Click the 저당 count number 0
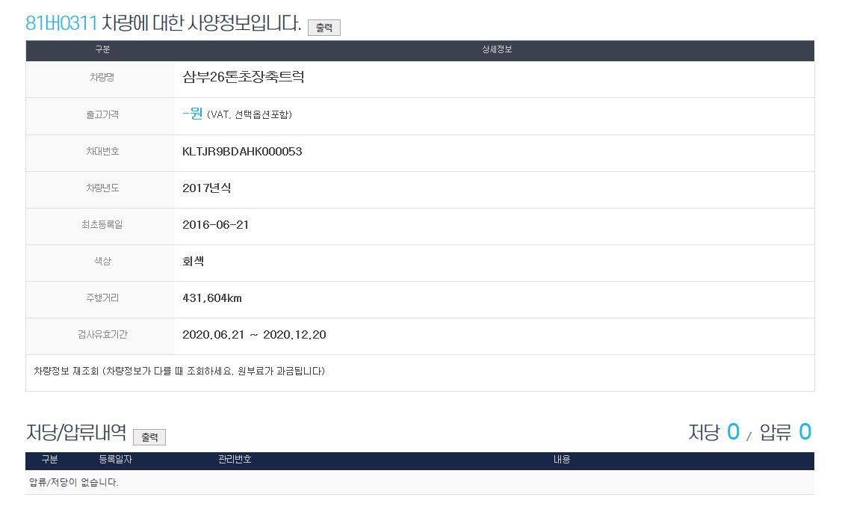This screenshot has height=518, width=842. (x=733, y=432)
